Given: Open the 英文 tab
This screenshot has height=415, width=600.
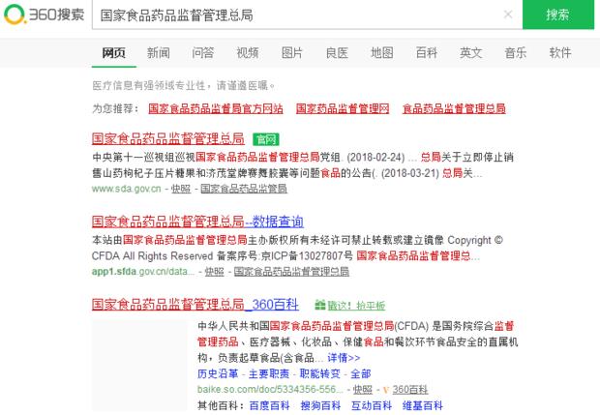Looking at the screenshot, I should pyautogui.click(x=471, y=53).
